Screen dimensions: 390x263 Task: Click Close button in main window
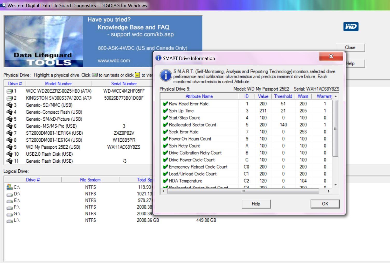[x=350, y=47]
